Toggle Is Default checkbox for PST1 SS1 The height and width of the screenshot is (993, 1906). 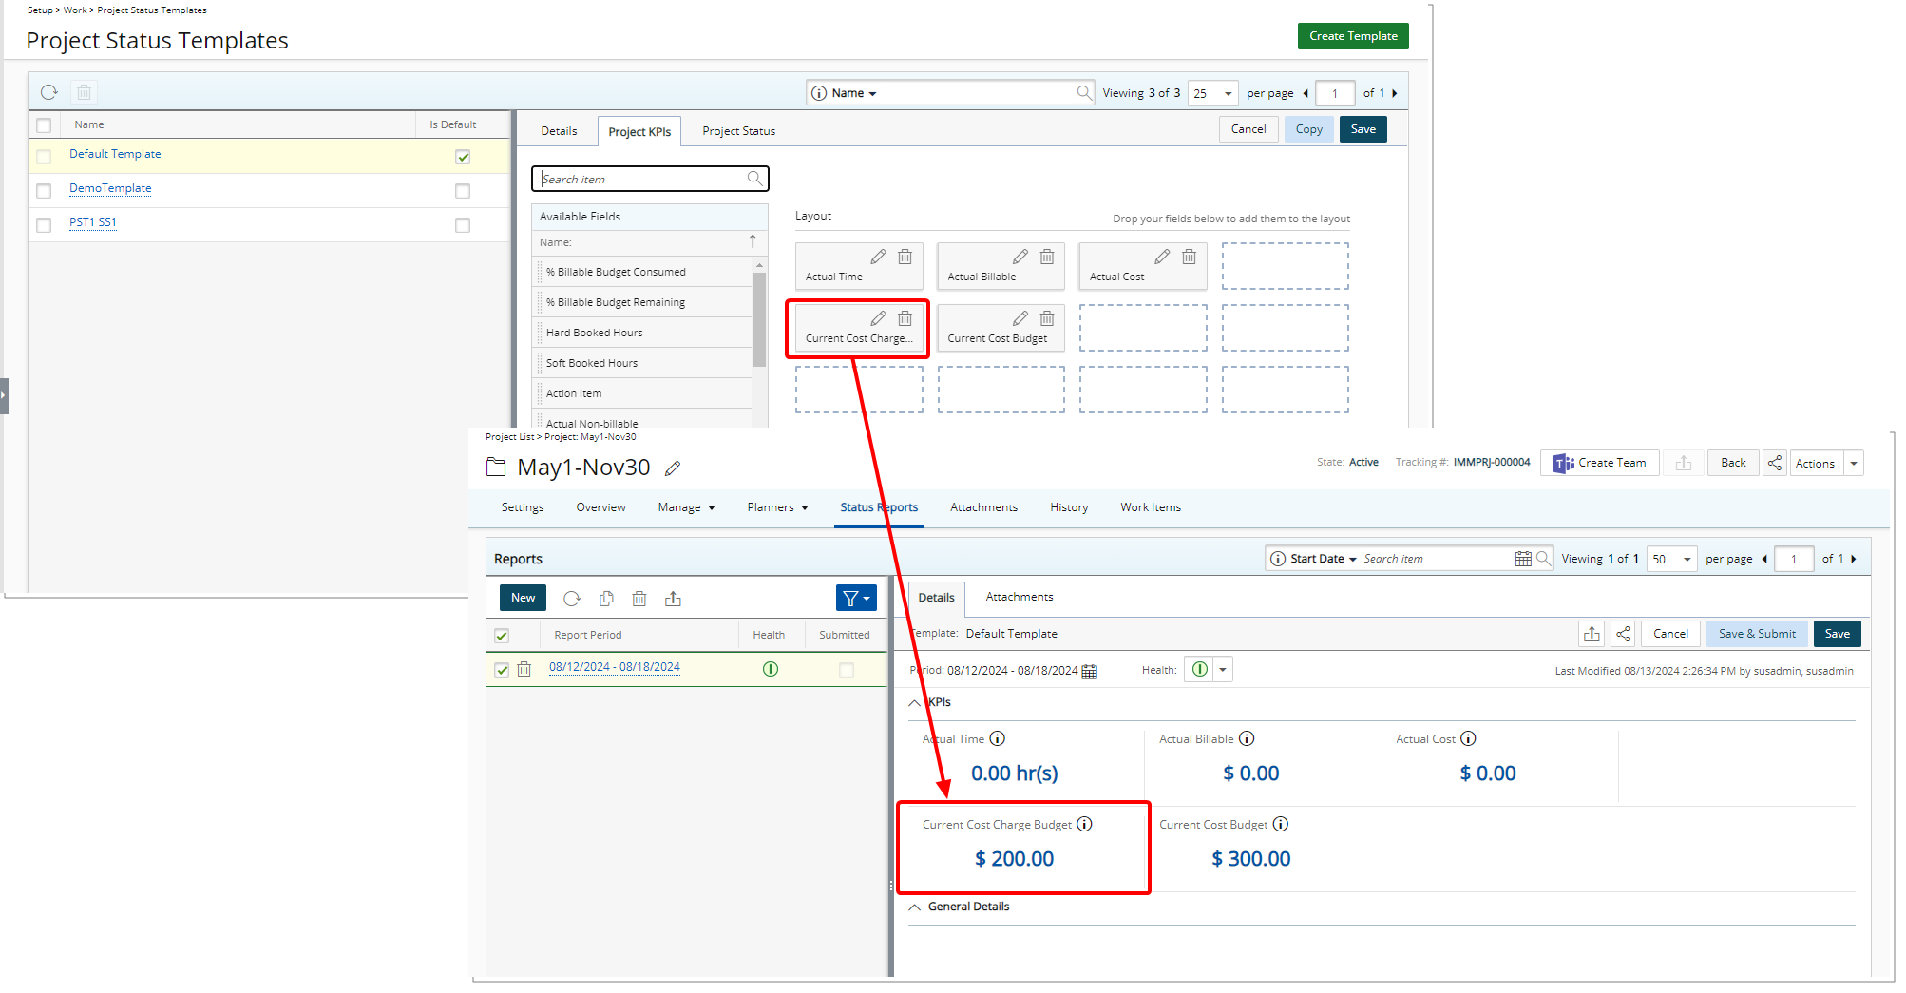coord(463,225)
